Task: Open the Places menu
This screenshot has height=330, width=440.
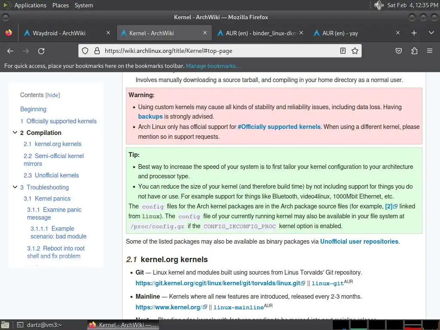Action: pos(60,5)
